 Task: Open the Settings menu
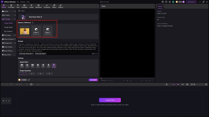point(23,2)
